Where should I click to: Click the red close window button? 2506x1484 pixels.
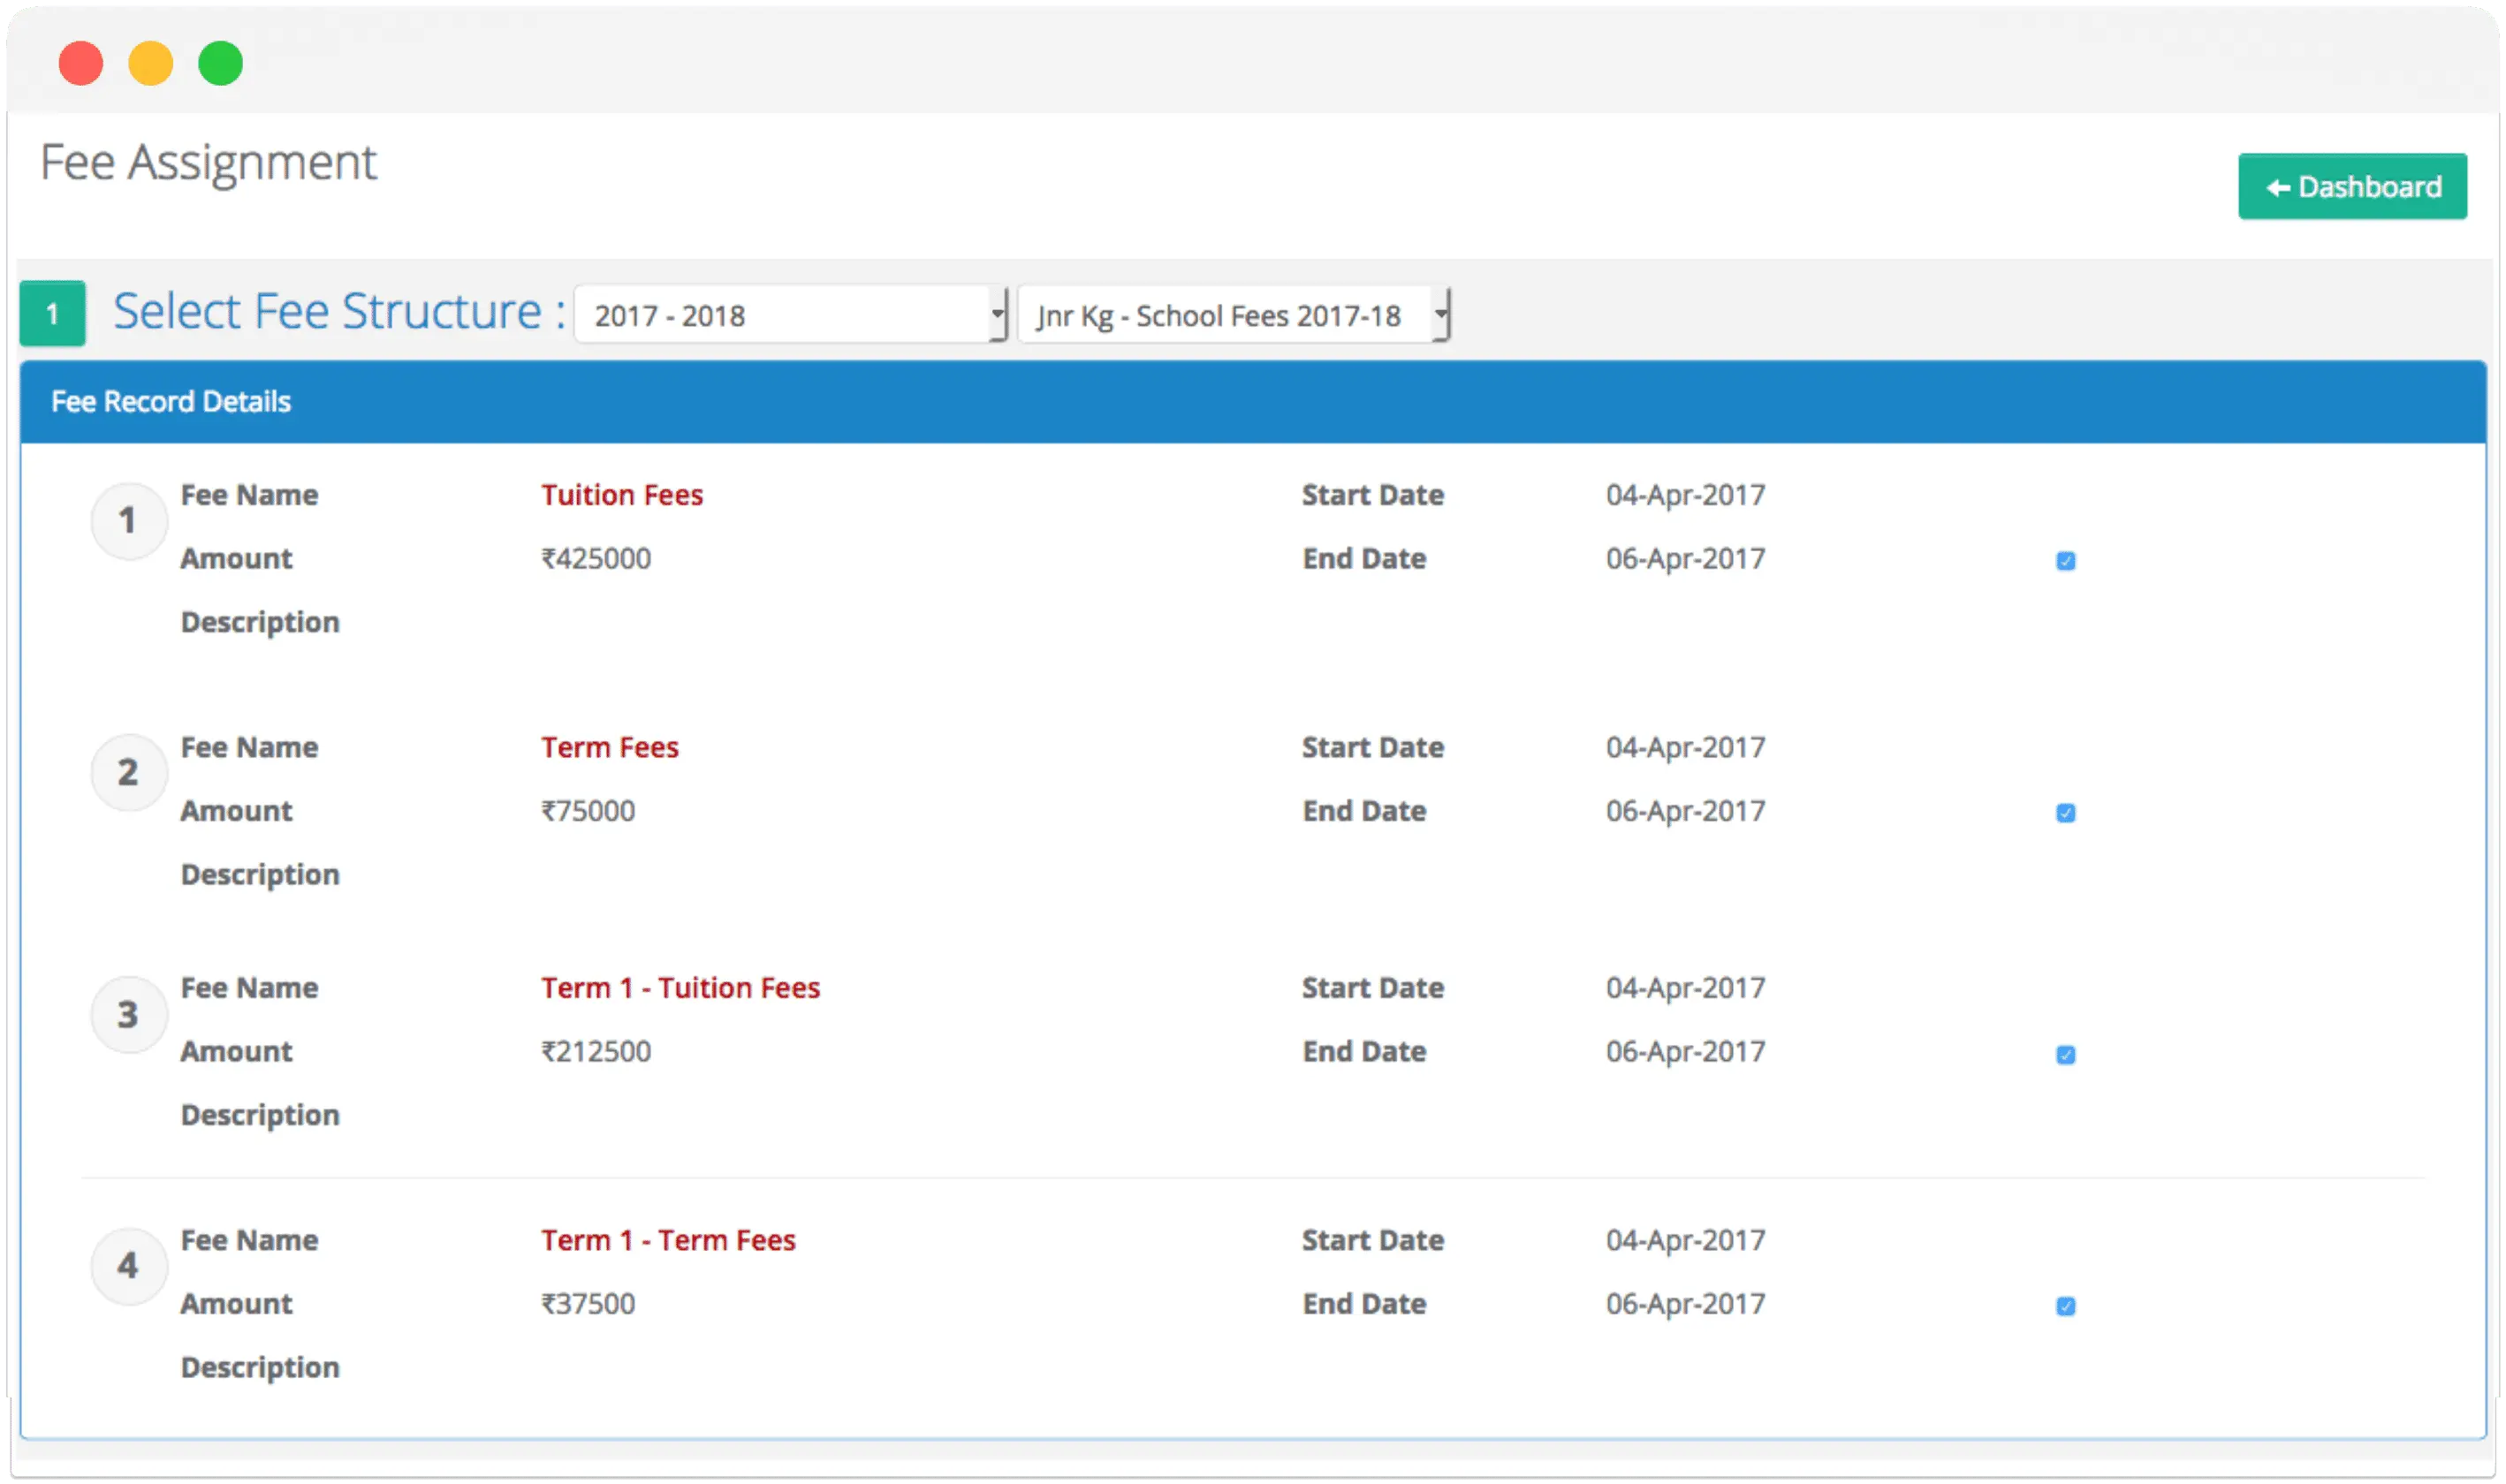tap(80, 63)
